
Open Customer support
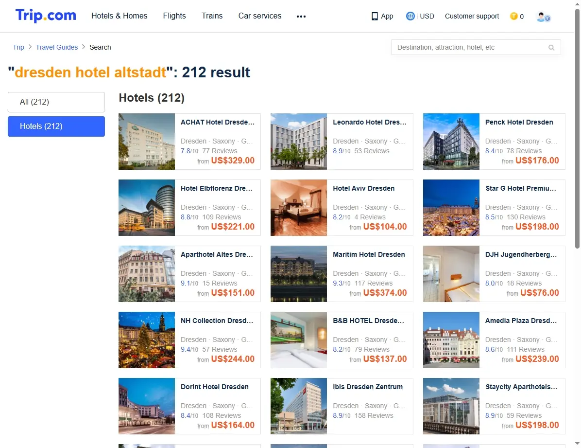click(x=472, y=16)
